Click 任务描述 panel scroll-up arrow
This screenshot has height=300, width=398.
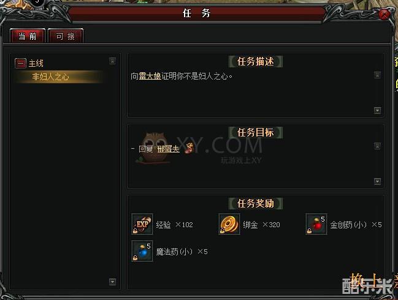[x=377, y=75]
